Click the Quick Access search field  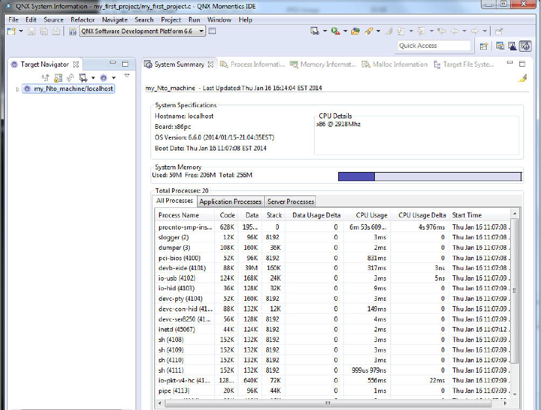tap(434, 46)
